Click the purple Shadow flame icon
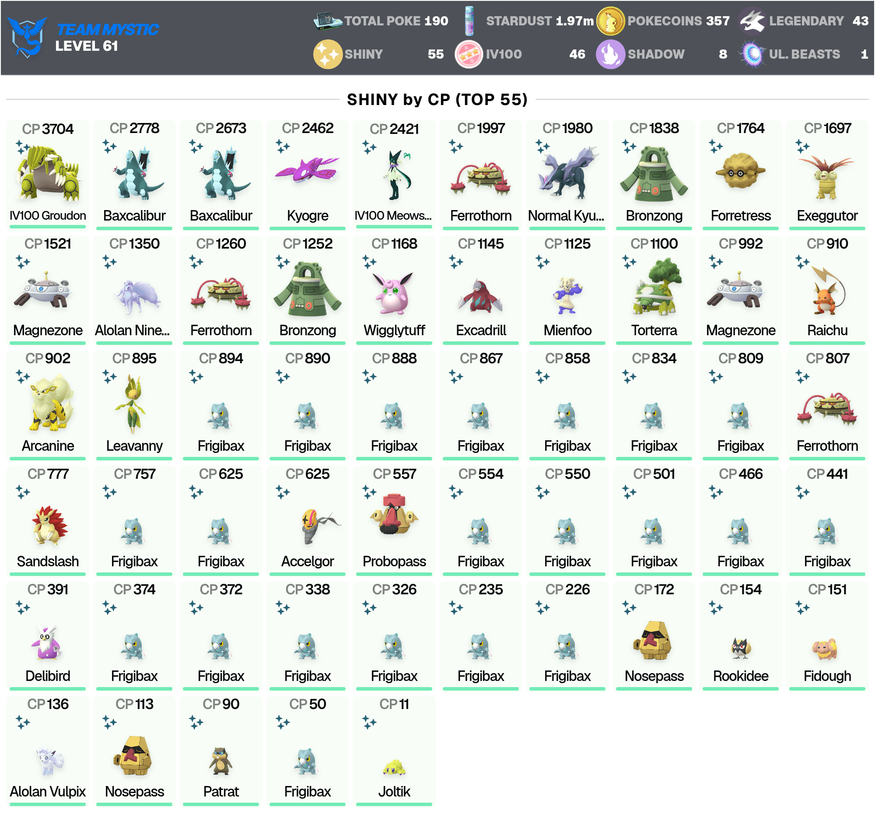The image size is (875, 814). tap(610, 54)
